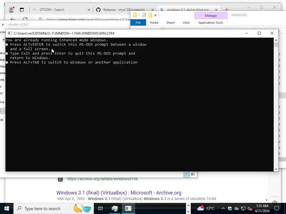Open Task View on the taskbar
Image resolution: width=286 pixels, height=214 pixels.
point(101,208)
